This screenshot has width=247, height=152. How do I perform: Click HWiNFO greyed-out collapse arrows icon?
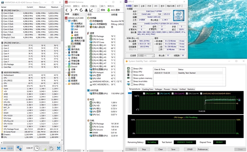10,148
